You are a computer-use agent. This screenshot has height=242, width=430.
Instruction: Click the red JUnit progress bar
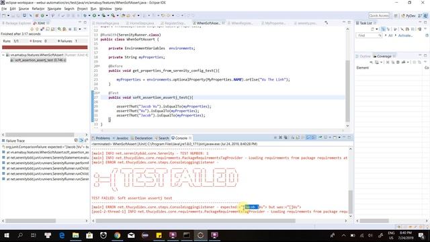[45, 47]
